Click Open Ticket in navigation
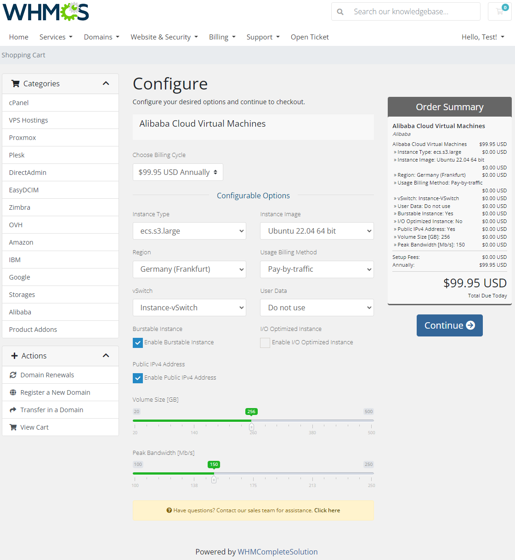The image size is (515, 560). [x=310, y=37]
